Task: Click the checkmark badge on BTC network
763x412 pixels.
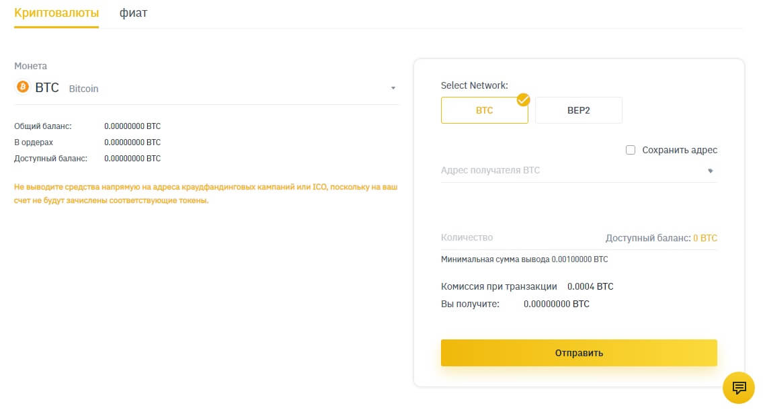Action: click(x=523, y=99)
